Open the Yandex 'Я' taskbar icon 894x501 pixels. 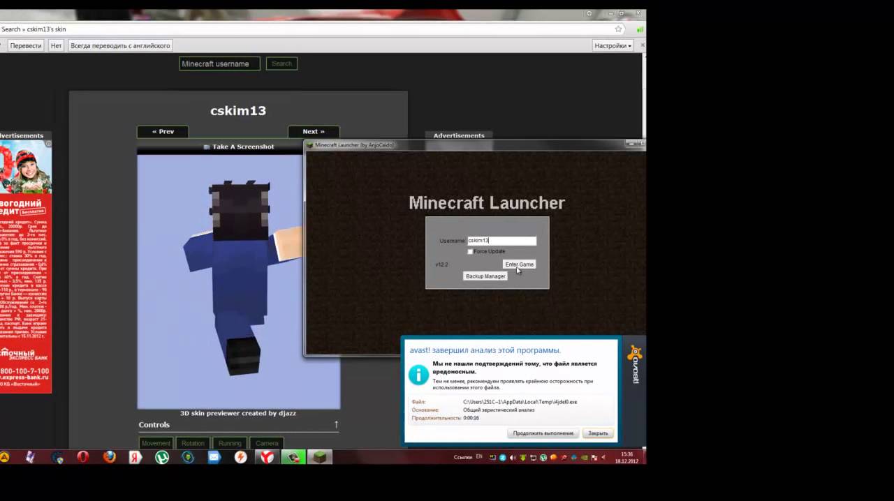[x=135, y=457]
